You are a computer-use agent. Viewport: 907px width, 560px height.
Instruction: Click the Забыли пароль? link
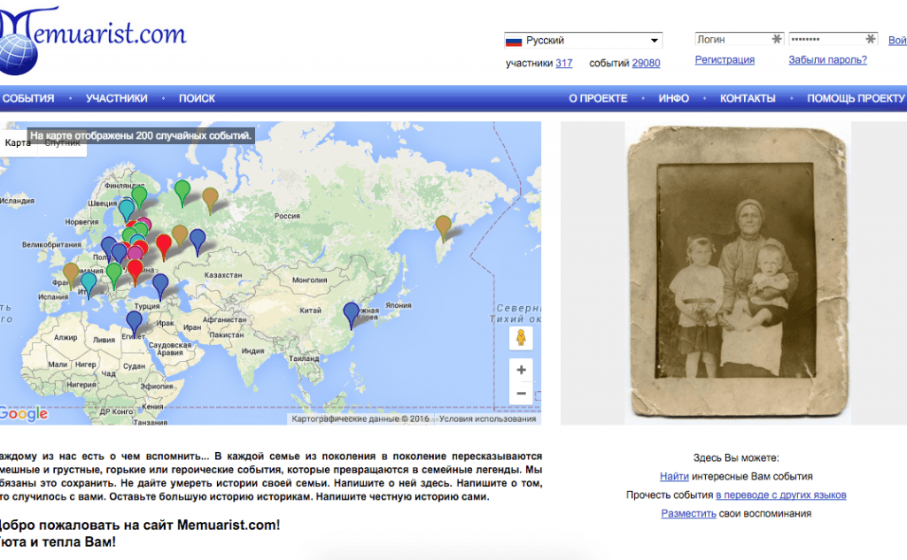click(827, 60)
